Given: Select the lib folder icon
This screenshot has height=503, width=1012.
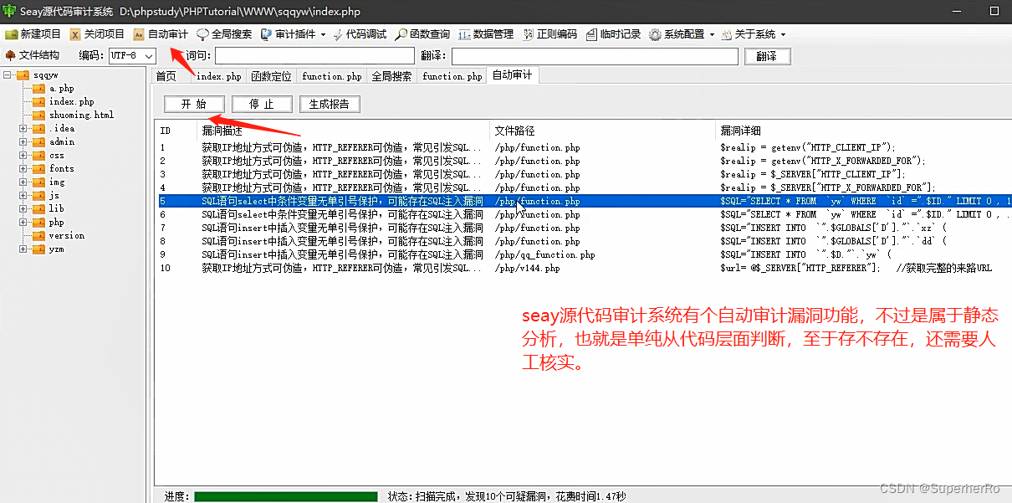Looking at the screenshot, I should 38,208.
